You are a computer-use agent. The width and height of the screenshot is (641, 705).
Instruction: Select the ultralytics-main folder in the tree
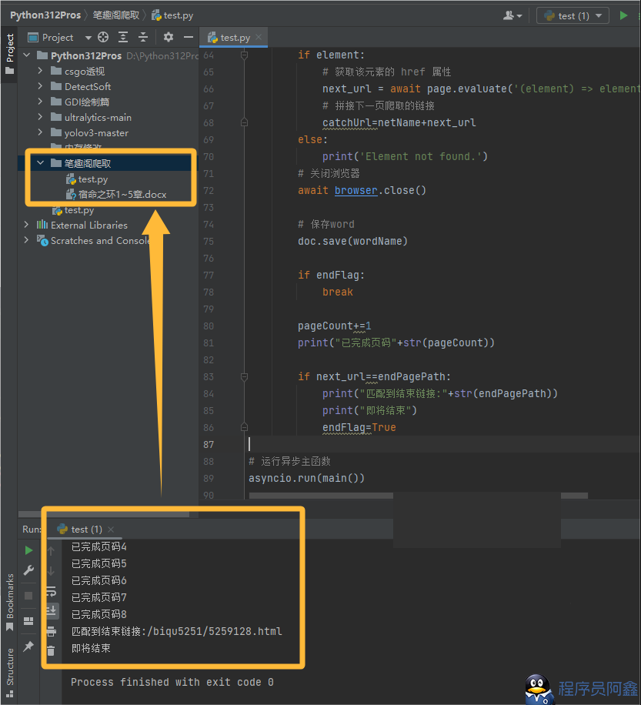(98, 117)
